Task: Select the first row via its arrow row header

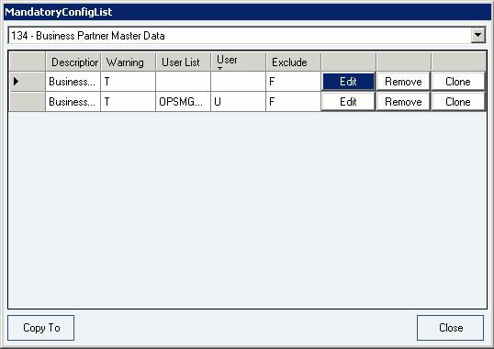Action: click(28, 82)
